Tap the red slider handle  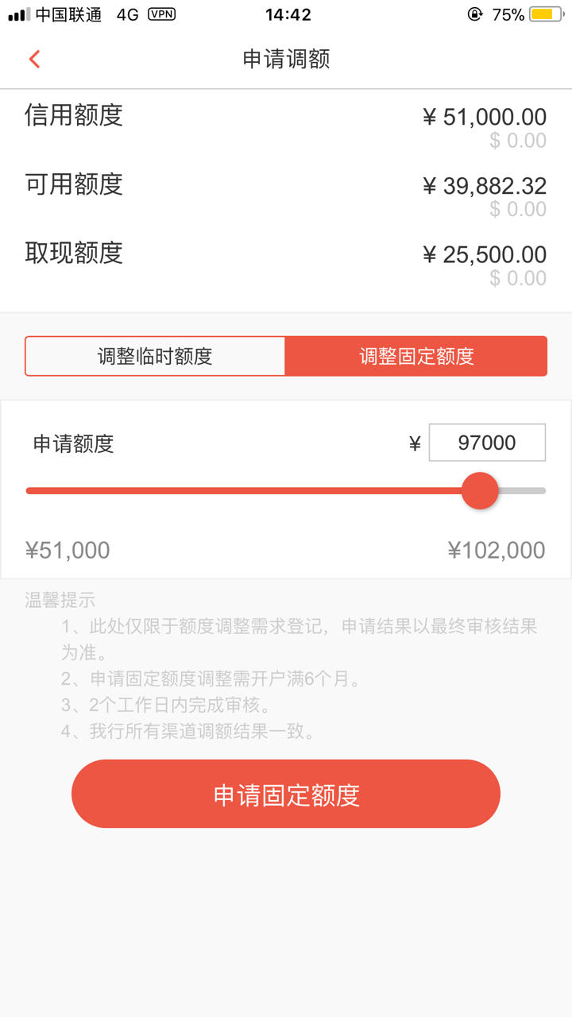pos(480,490)
